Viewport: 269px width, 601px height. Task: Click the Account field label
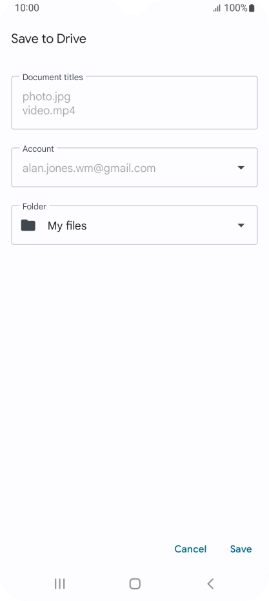[38, 149]
